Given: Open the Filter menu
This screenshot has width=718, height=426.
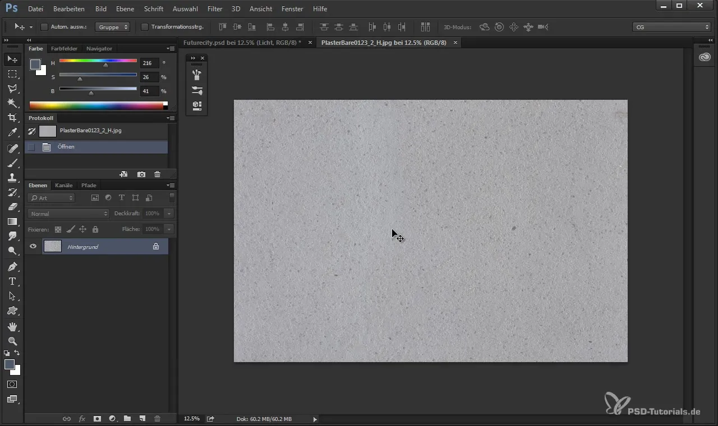Looking at the screenshot, I should click(215, 9).
